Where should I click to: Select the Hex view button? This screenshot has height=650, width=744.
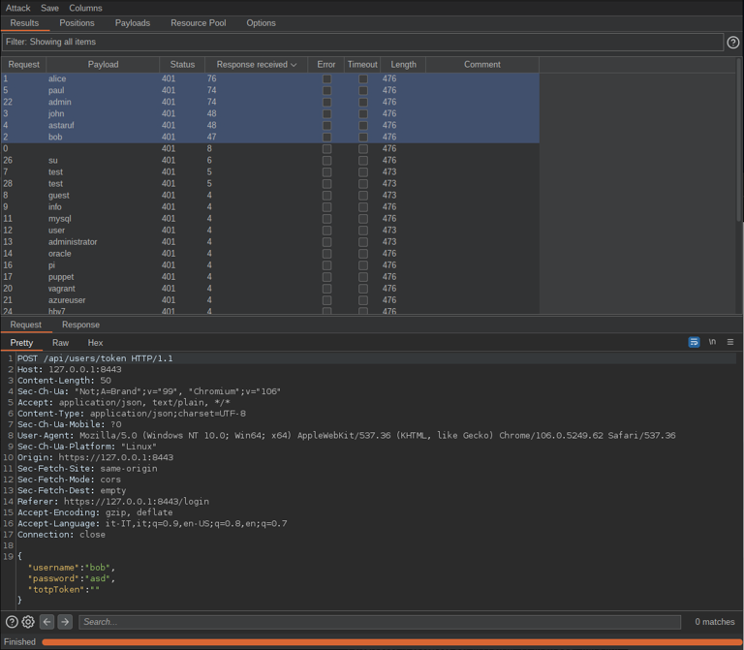(x=95, y=343)
